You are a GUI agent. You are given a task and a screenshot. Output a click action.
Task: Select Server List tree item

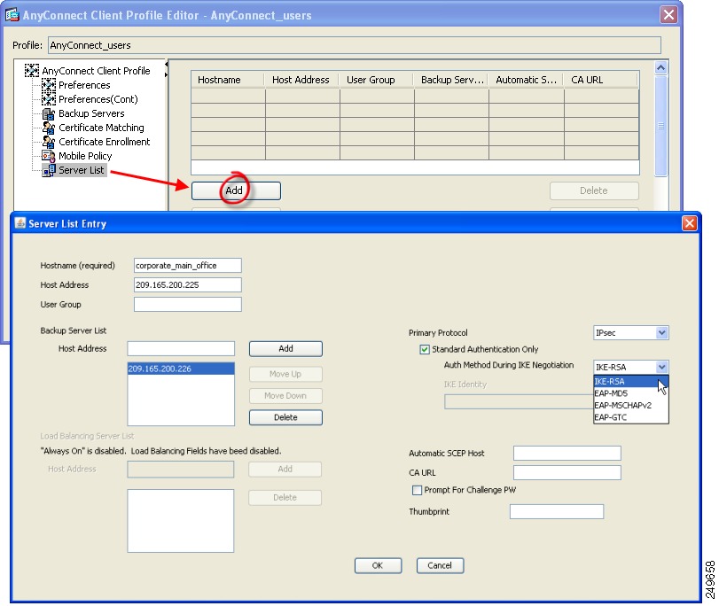[x=82, y=170]
